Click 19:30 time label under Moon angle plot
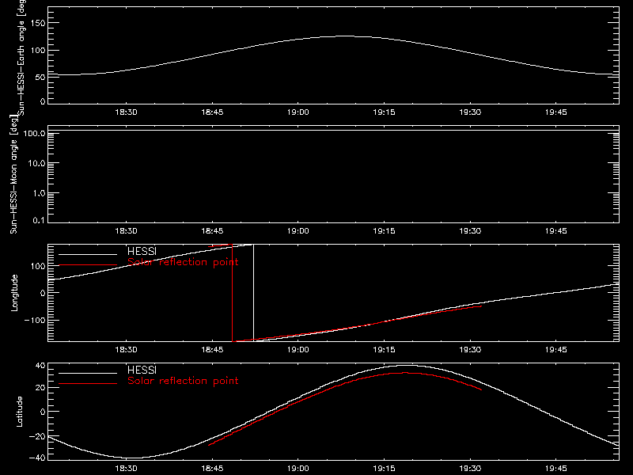The height and width of the screenshot is (475, 633). [x=470, y=231]
